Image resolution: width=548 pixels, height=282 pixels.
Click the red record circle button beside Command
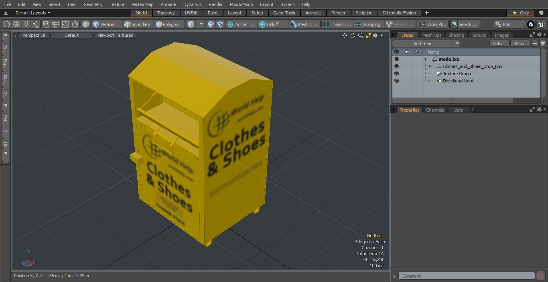coord(541,276)
